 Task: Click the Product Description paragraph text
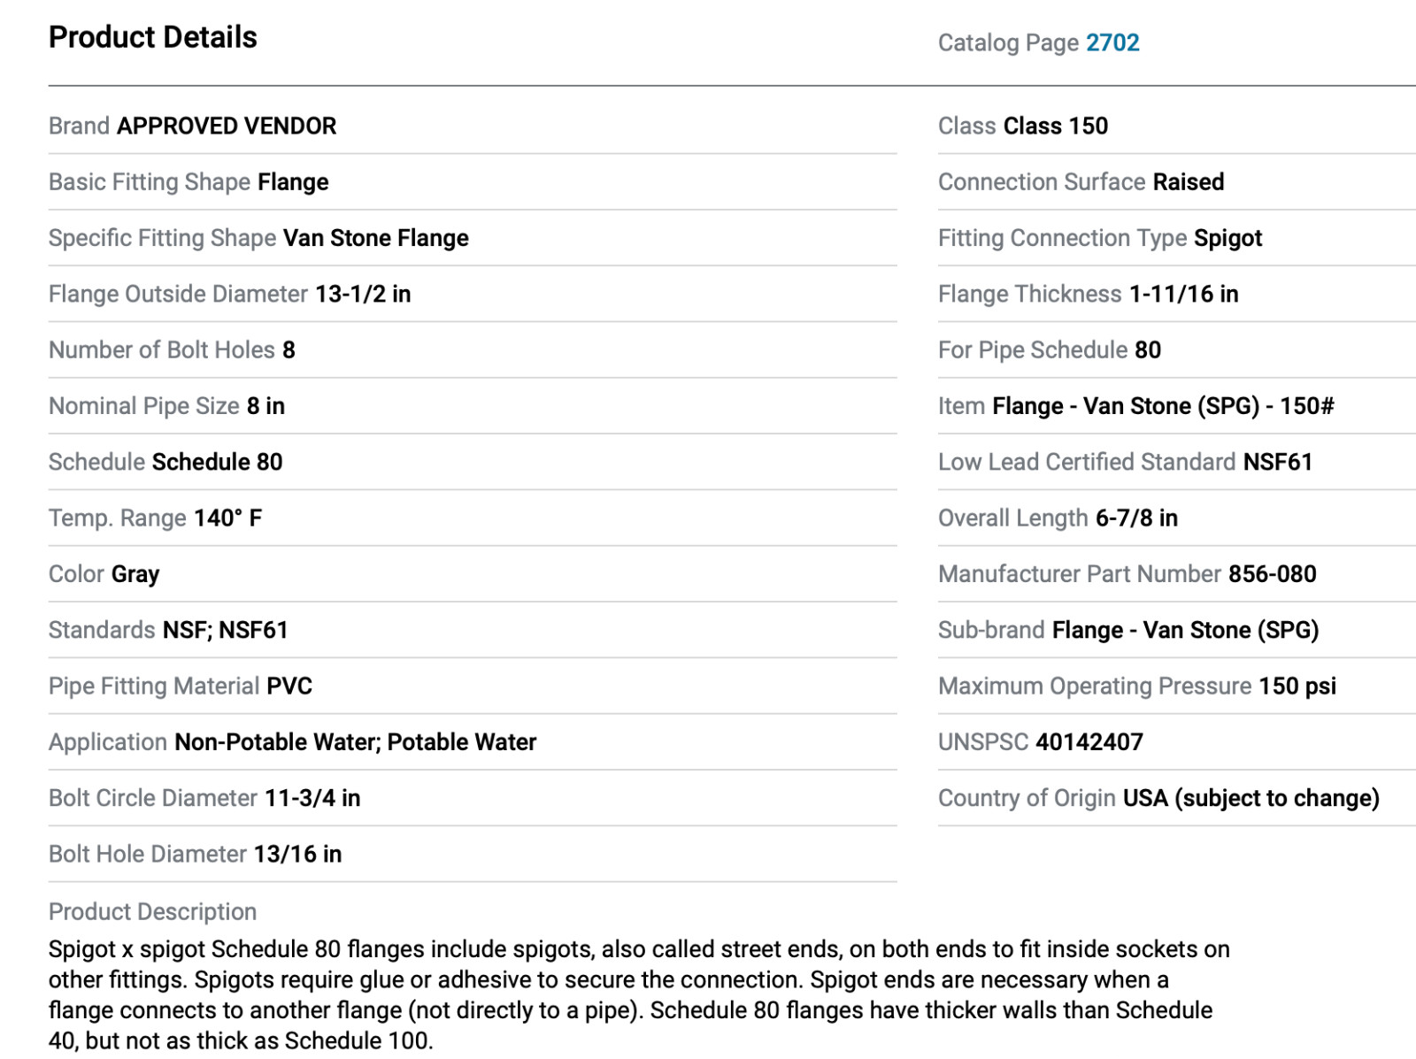coord(639,994)
